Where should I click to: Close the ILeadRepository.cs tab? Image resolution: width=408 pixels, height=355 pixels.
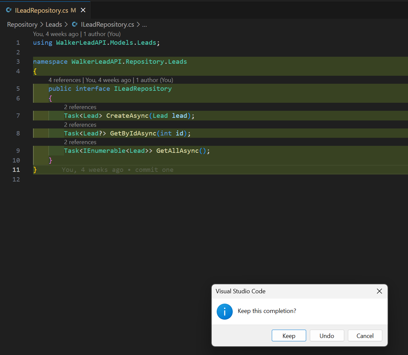(x=83, y=10)
